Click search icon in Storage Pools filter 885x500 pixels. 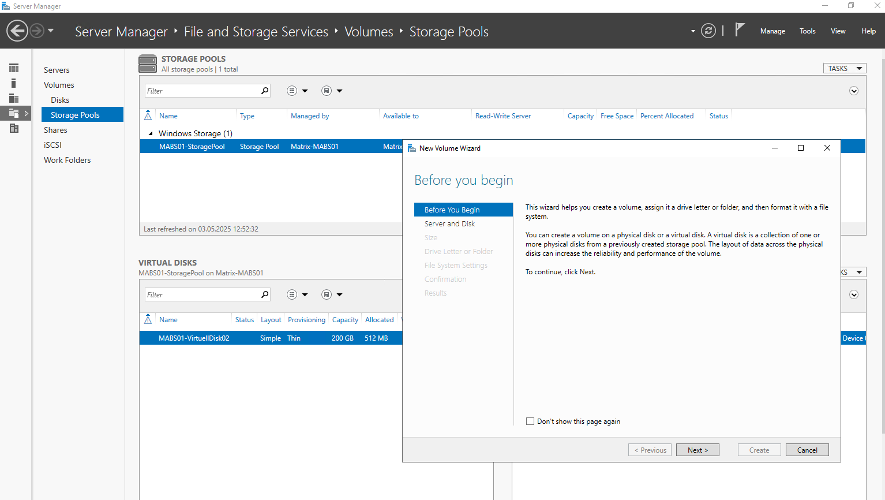pyautogui.click(x=265, y=91)
